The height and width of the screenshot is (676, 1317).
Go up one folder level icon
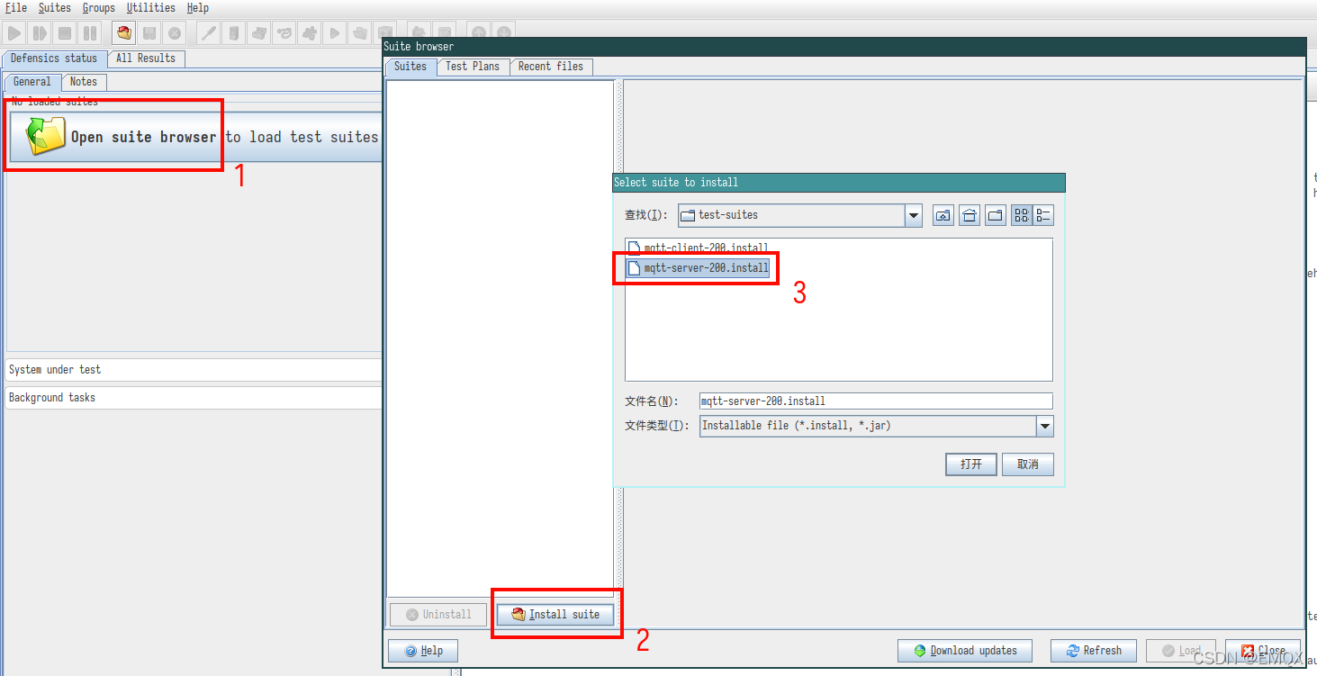pos(943,215)
